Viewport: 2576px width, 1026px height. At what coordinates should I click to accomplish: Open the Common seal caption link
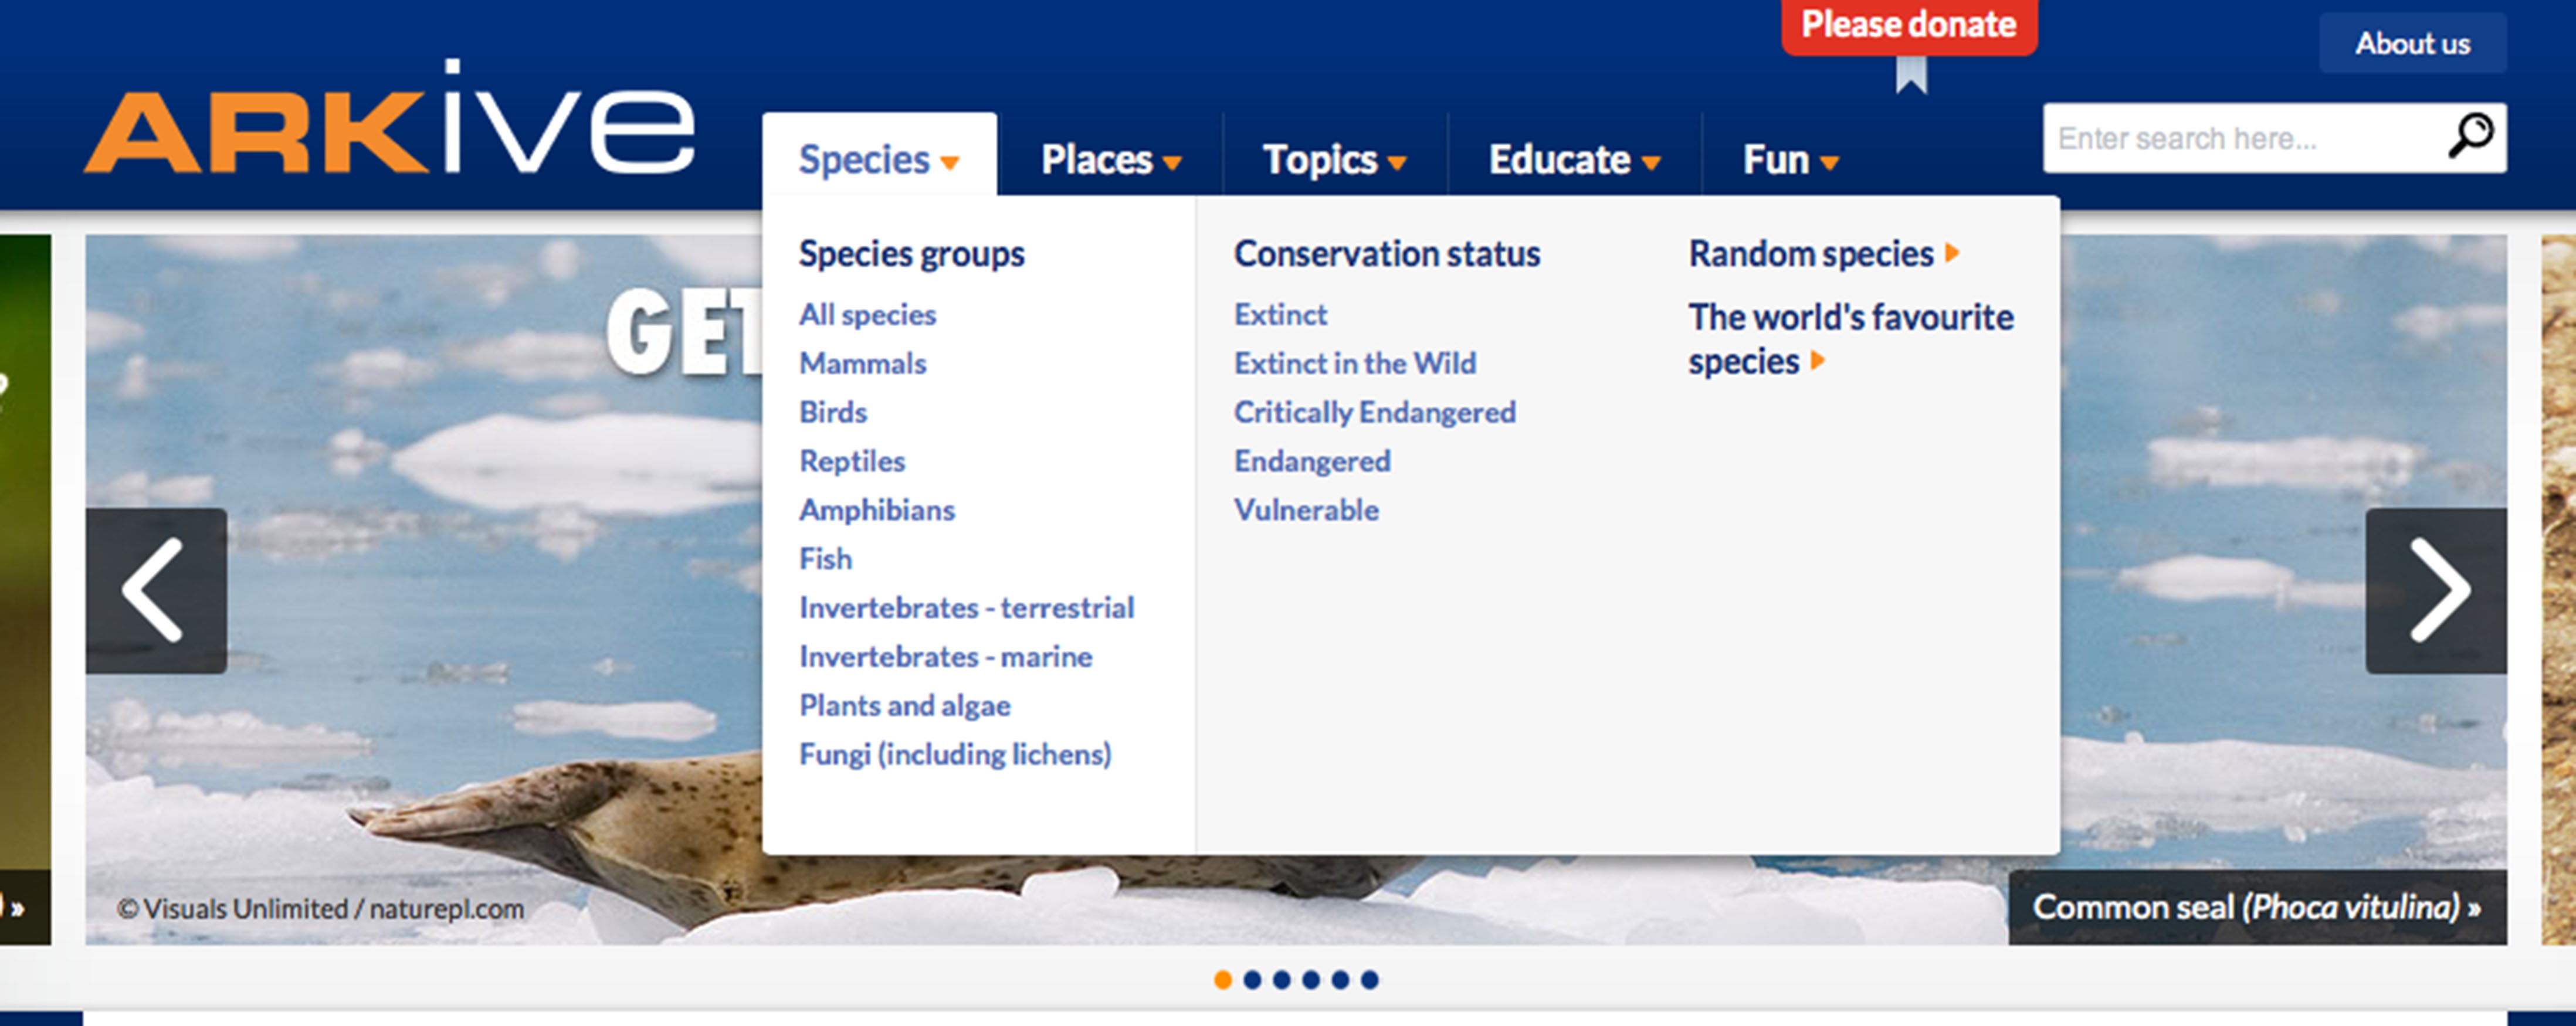2256,907
